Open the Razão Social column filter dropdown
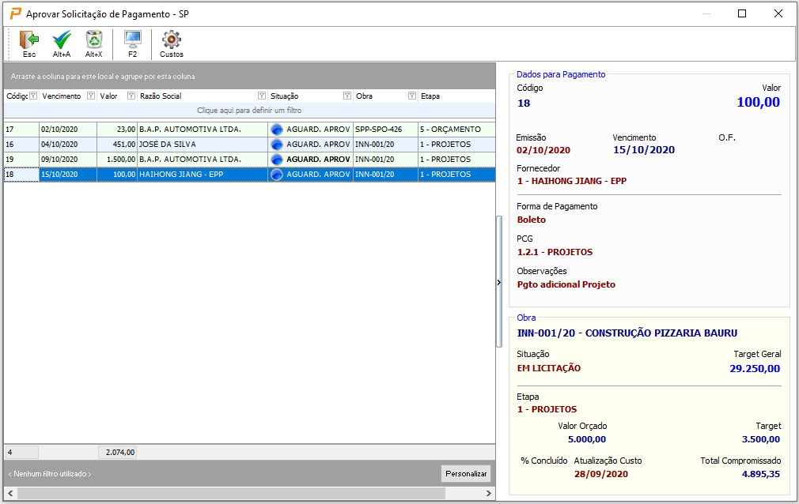 tap(261, 96)
